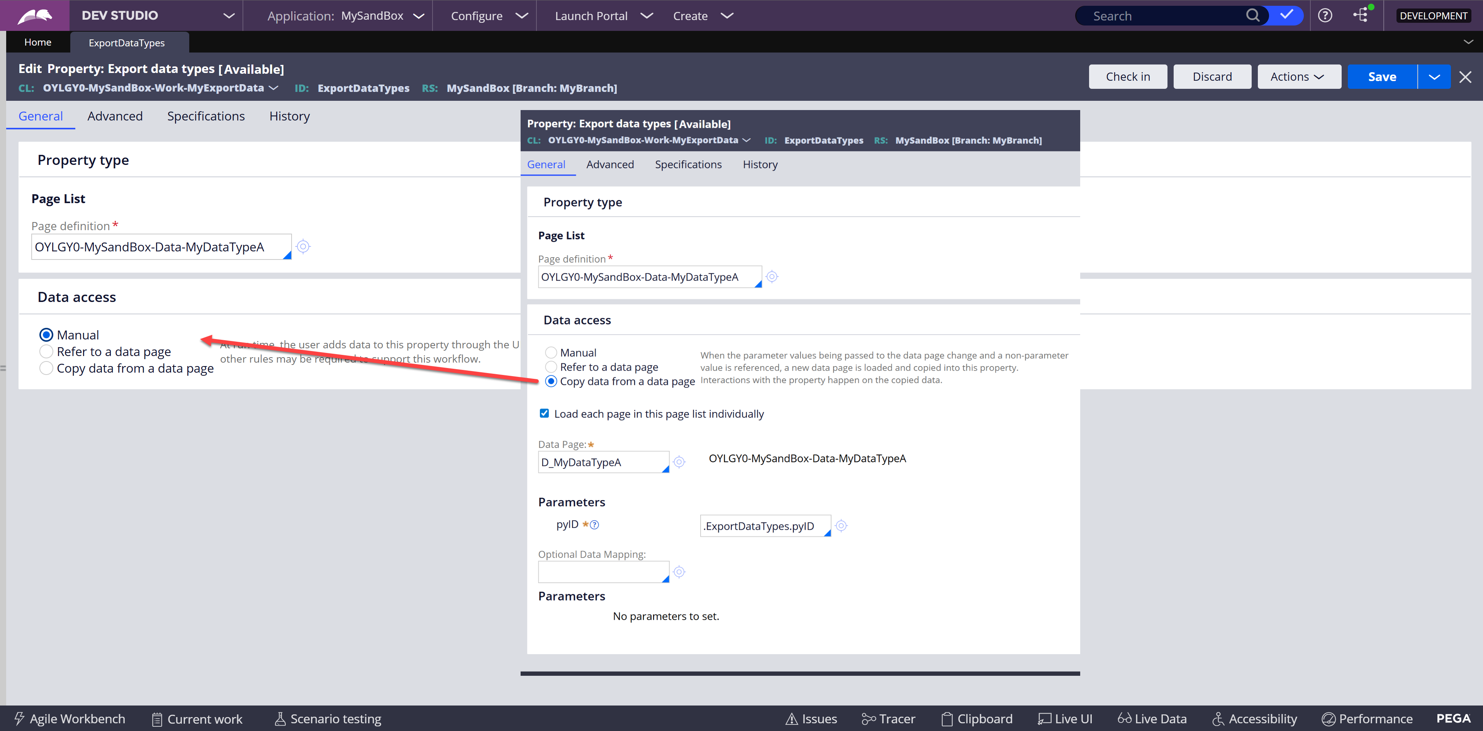
Task: Click the Save button
Action: (1382, 76)
